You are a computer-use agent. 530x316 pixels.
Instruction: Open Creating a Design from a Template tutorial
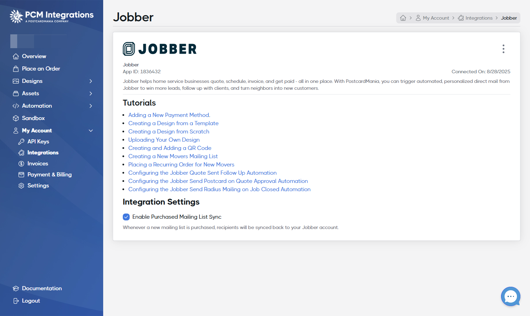pos(173,123)
